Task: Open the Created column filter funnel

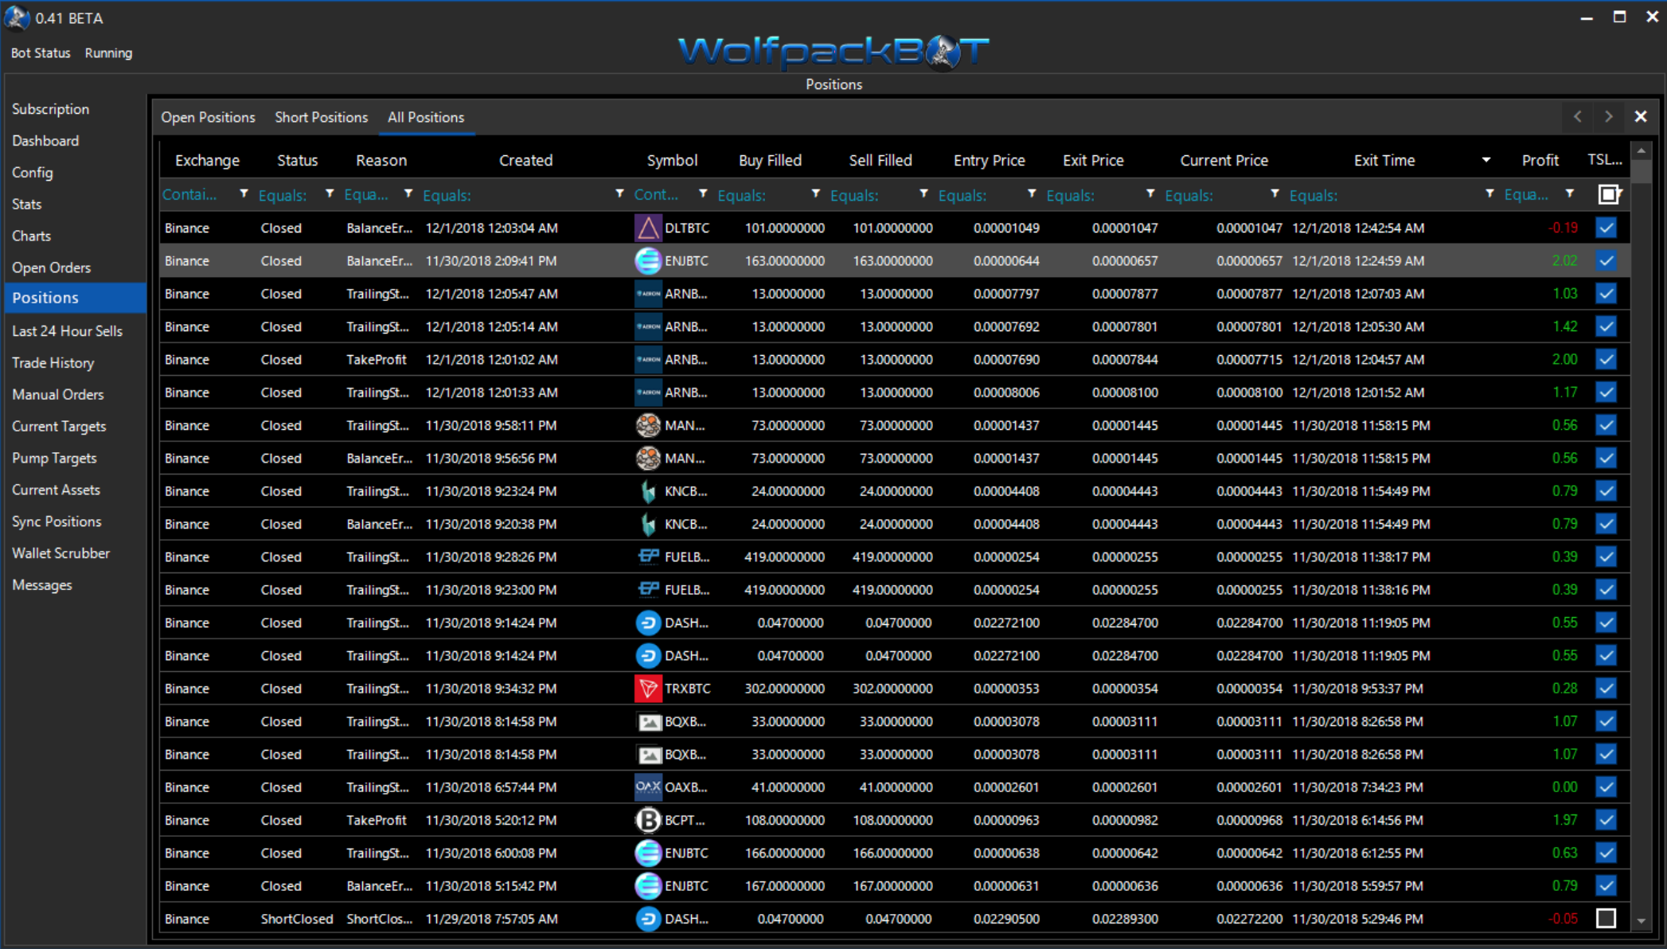Action: [619, 194]
